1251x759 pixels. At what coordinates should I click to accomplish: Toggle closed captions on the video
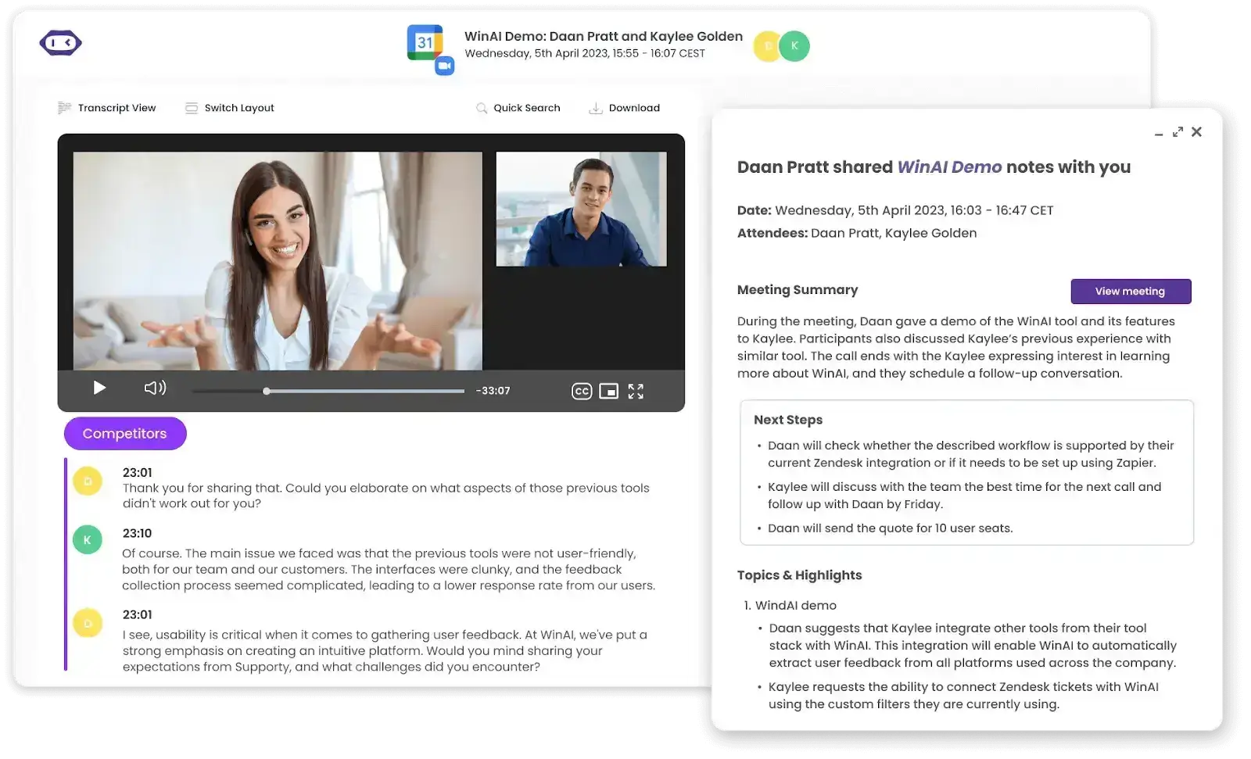581,390
